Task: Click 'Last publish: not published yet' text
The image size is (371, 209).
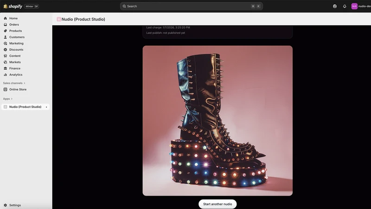Action: 166,33
